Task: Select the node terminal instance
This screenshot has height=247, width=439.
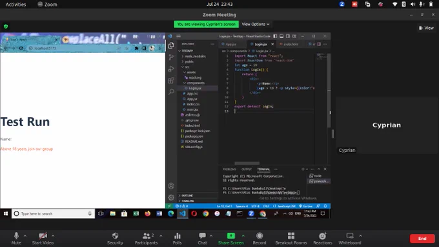Action: tap(318, 176)
